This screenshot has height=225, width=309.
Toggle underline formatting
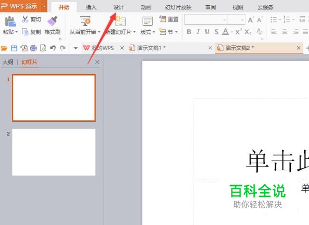click(x=207, y=31)
